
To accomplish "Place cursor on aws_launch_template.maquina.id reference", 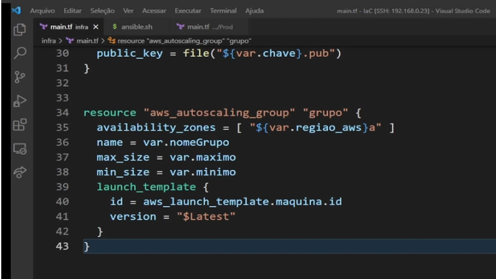I will tap(242, 202).
